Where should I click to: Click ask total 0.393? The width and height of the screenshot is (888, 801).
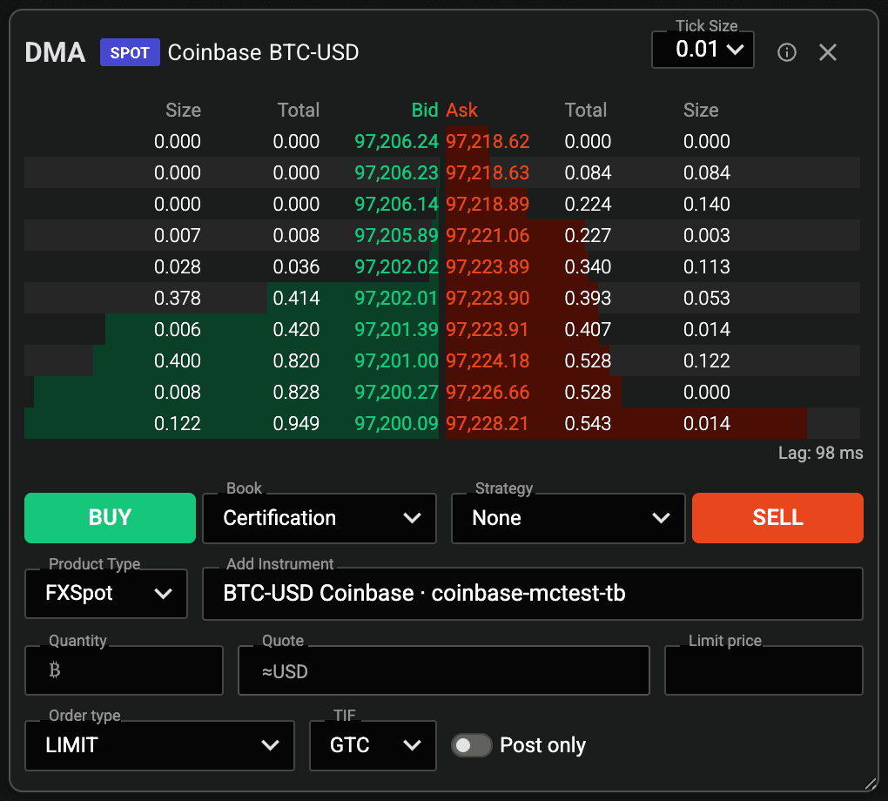coord(588,298)
